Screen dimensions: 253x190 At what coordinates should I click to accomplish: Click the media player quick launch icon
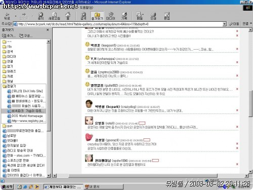point(36,187)
